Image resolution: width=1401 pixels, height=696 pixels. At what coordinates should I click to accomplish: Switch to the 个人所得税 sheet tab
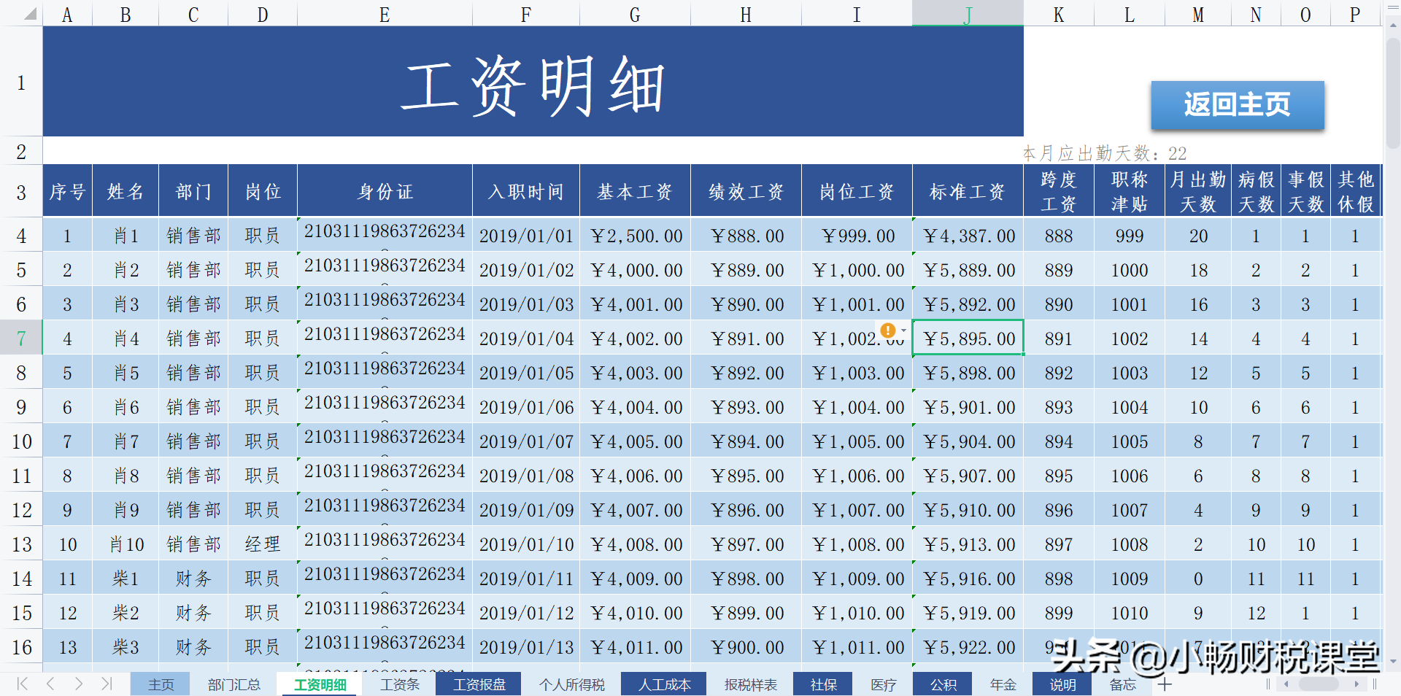point(571,684)
